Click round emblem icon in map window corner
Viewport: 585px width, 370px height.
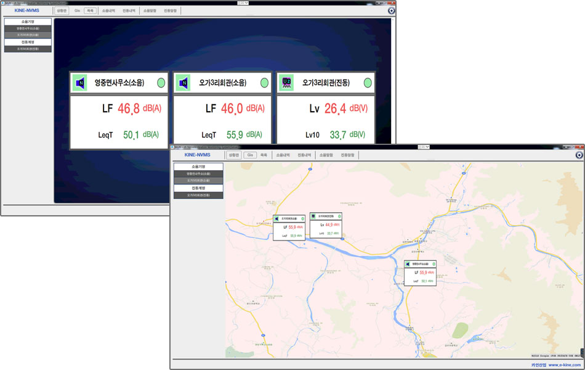coord(578,155)
